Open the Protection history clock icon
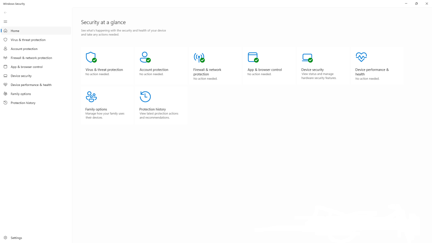This screenshot has height=243, width=432. pos(146,96)
